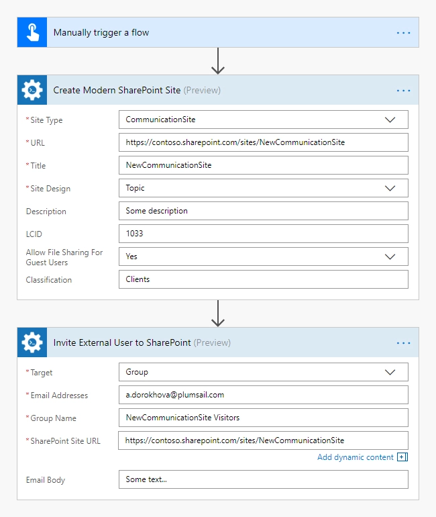Viewport: 436px width, 517px height.
Task: Click the Invite External User gear icon
Action: point(32,342)
